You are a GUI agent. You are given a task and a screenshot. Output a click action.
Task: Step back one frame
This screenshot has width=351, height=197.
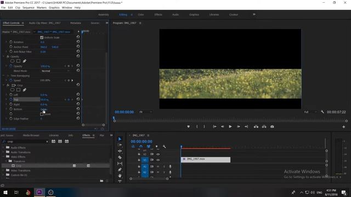click(222, 126)
